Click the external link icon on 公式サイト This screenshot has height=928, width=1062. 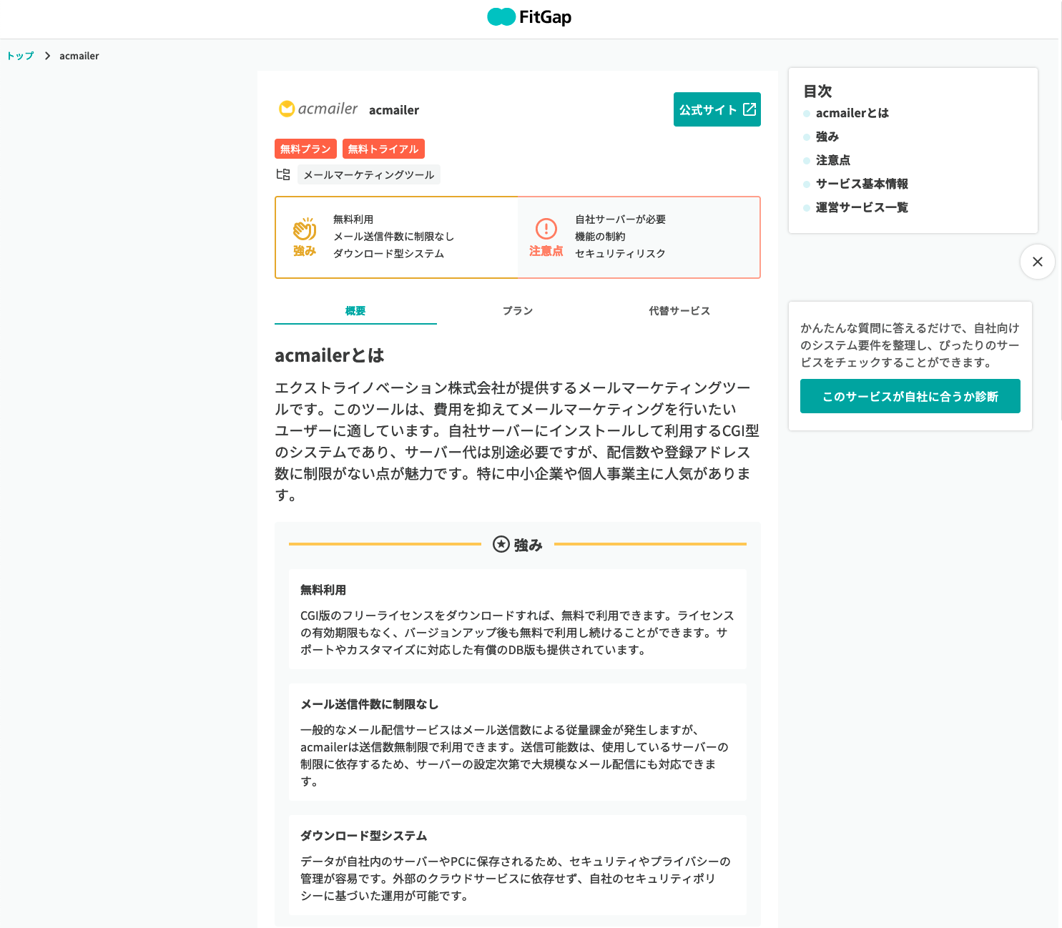749,109
